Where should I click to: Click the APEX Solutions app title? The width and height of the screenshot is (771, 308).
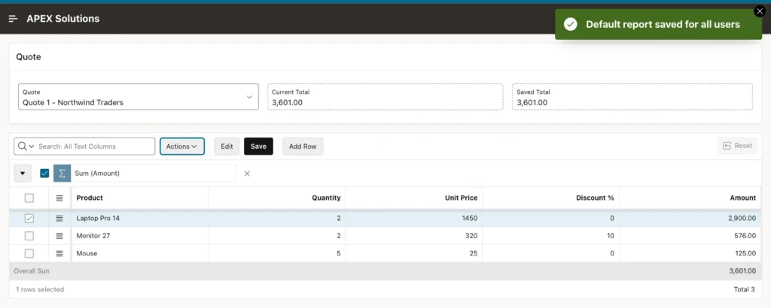[x=63, y=19]
